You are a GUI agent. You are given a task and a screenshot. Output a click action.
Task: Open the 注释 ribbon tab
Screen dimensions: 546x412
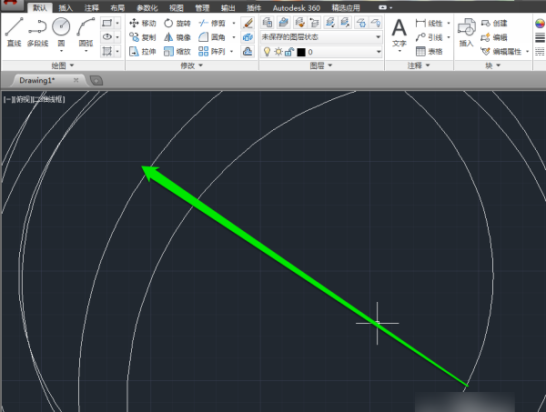pyautogui.click(x=91, y=6)
